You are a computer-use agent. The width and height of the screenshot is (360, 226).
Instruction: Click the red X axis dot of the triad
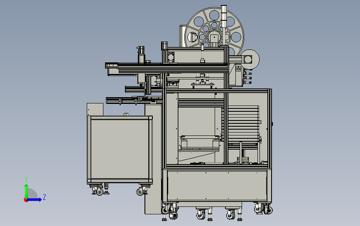[x=26, y=200]
